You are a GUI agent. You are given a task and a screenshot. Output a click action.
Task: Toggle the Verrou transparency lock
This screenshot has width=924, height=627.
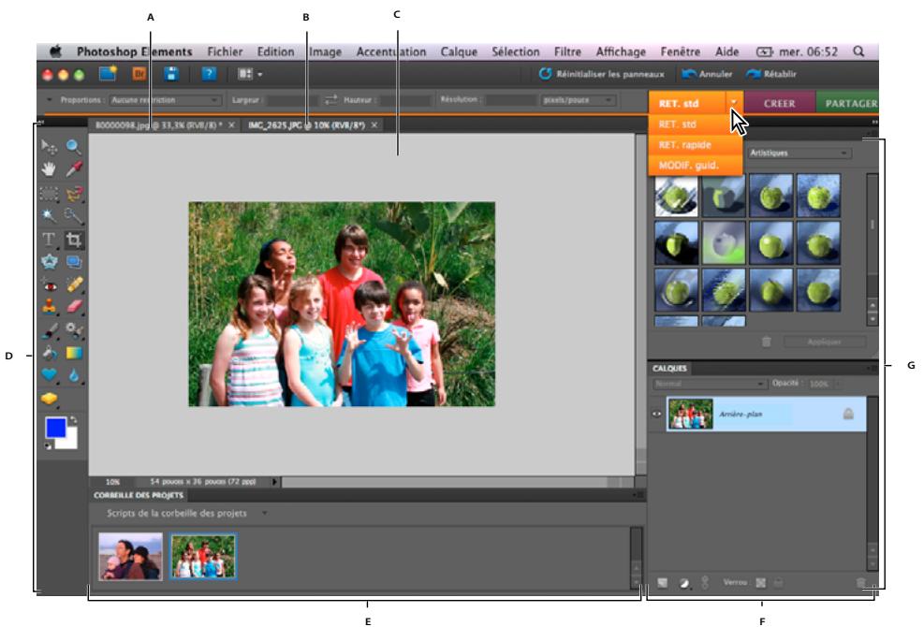[761, 582]
